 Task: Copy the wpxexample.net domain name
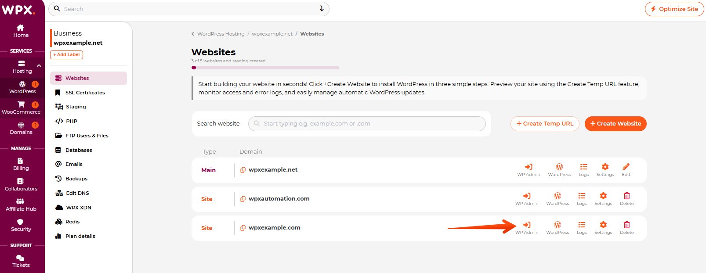pyautogui.click(x=243, y=170)
